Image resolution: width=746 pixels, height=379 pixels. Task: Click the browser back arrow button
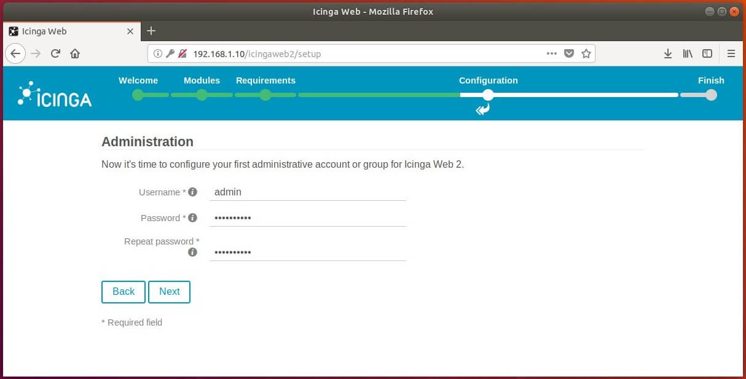15,53
